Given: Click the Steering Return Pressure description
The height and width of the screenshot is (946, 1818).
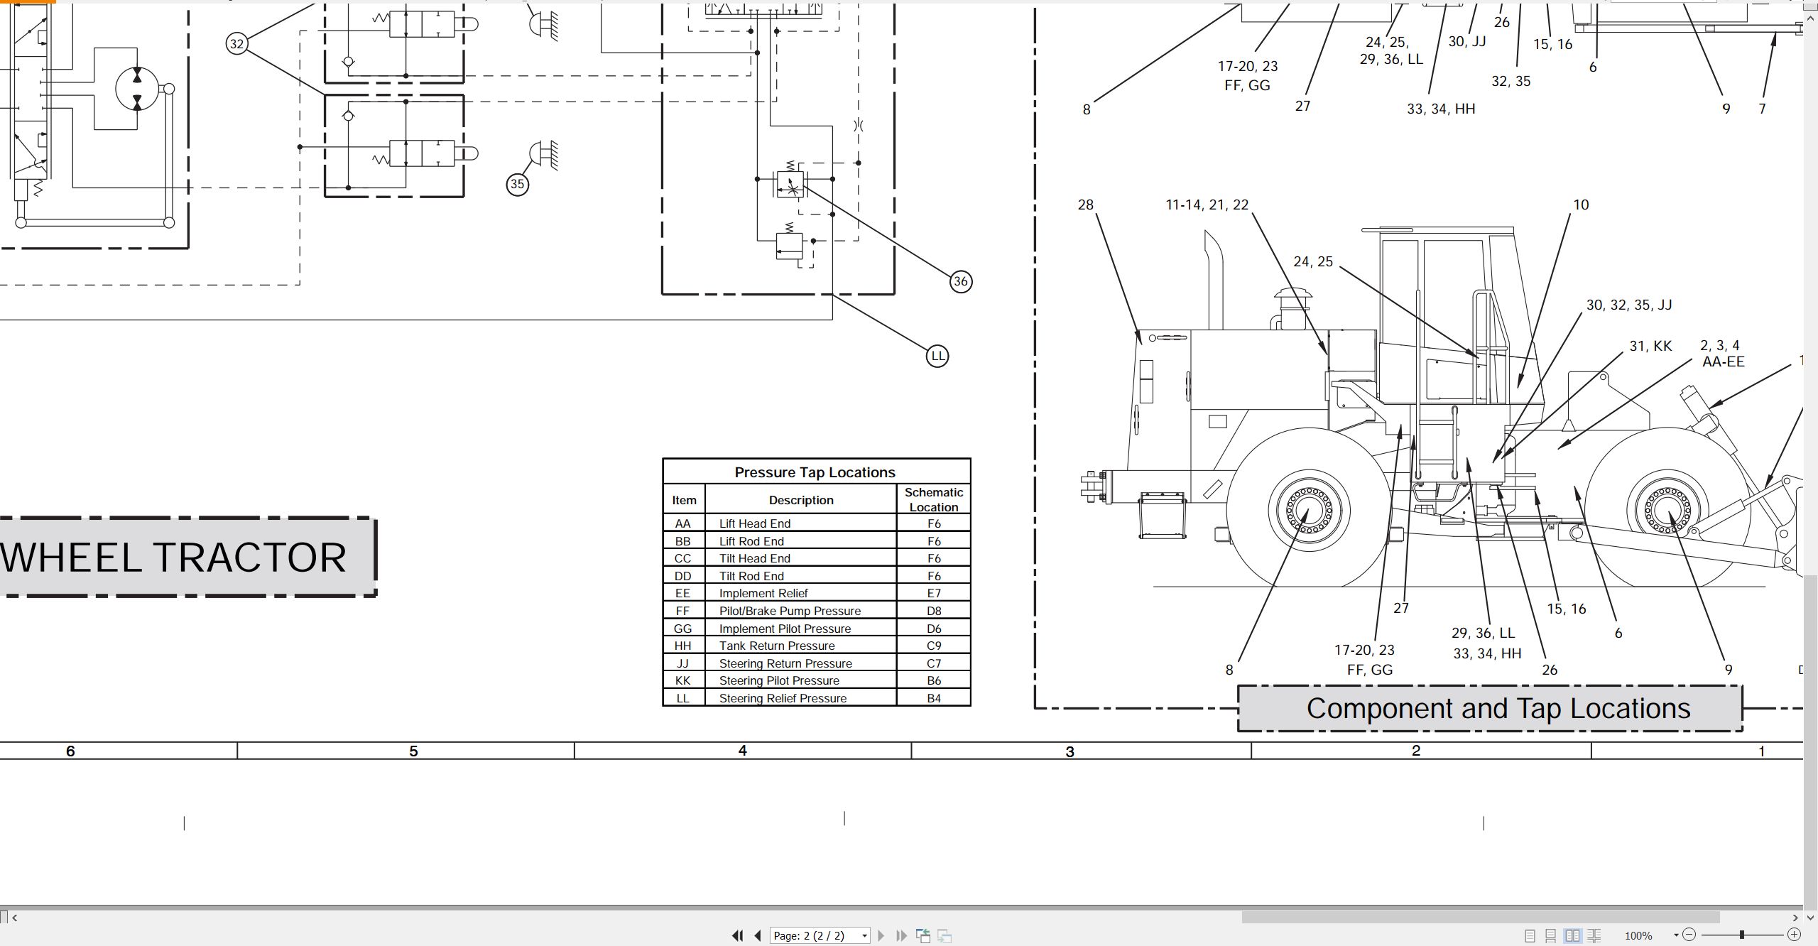Looking at the screenshot, I should pyautogui.click(x=785, y=663).
